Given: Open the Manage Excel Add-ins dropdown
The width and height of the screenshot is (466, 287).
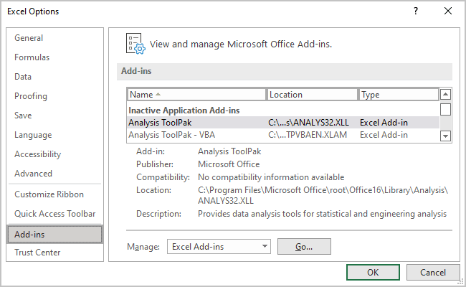Looking at the screenshot, I should click(219, 247).
